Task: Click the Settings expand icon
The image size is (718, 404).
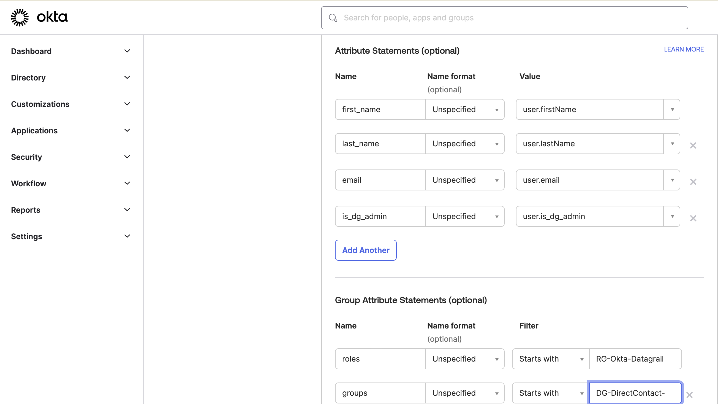Action: click(127, 236)
